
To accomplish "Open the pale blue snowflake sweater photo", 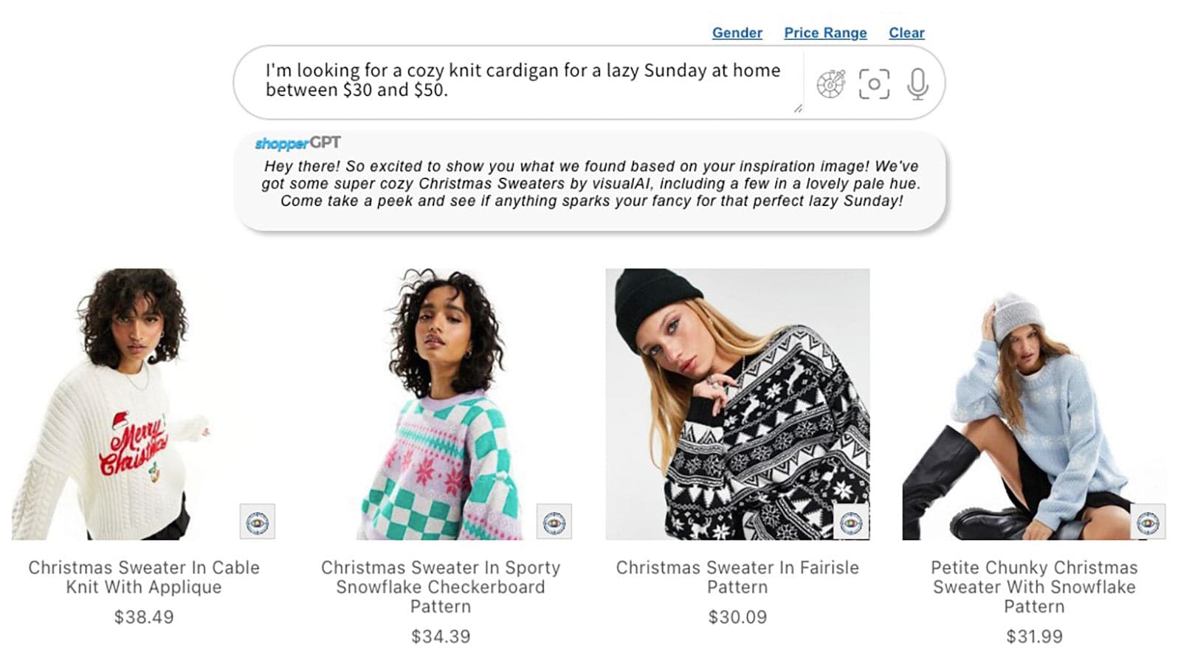I will coord(1034,404).
